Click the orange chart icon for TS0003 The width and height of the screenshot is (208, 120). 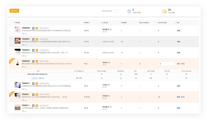tap(37, 28)
